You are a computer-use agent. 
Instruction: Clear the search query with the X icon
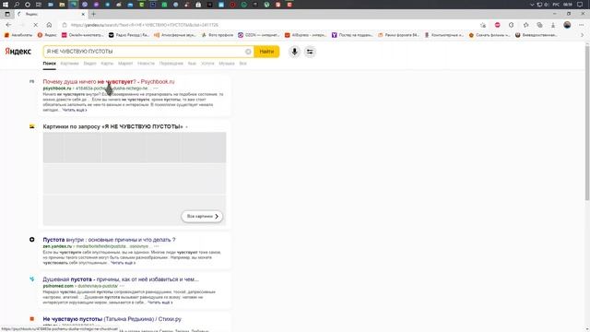click(x=248, y=52)
